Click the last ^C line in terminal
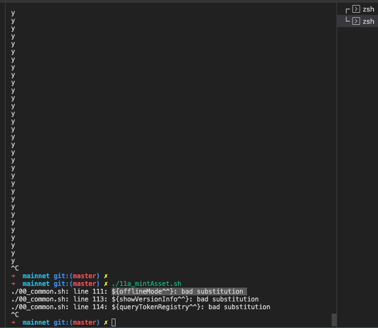Viewport: 378px width, 328px height. point(15,315)
